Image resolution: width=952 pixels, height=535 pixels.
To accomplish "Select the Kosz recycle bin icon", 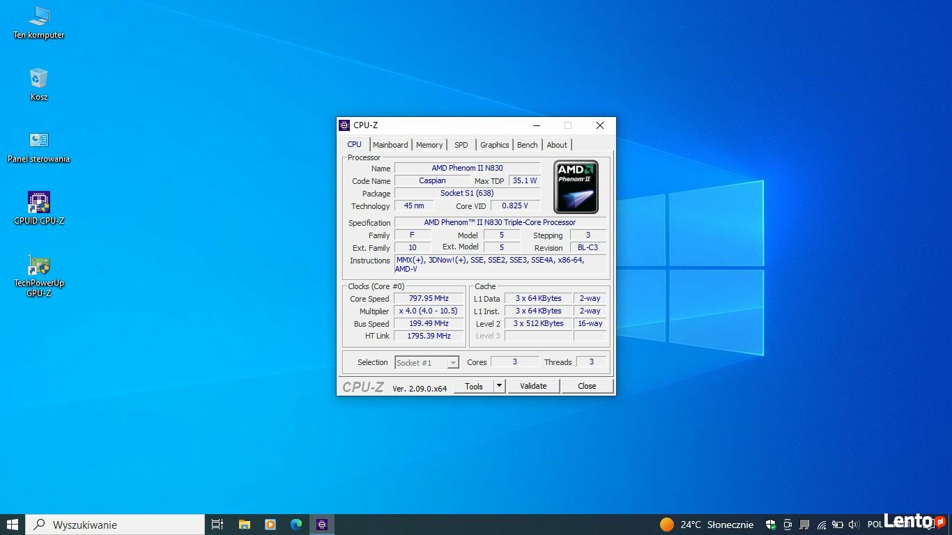I will coord(39,84).
